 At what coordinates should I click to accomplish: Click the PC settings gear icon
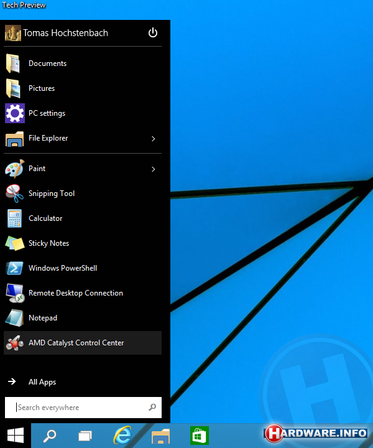pyautogui.click(x=15, y=113)
